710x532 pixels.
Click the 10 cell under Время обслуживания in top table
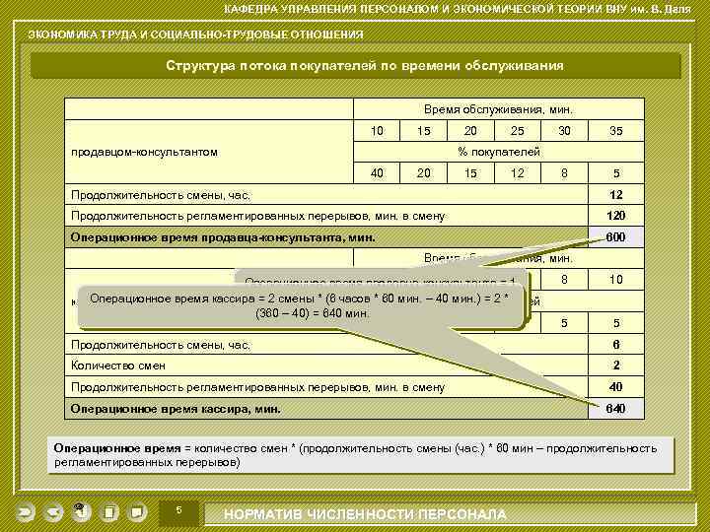pos(377,131)
